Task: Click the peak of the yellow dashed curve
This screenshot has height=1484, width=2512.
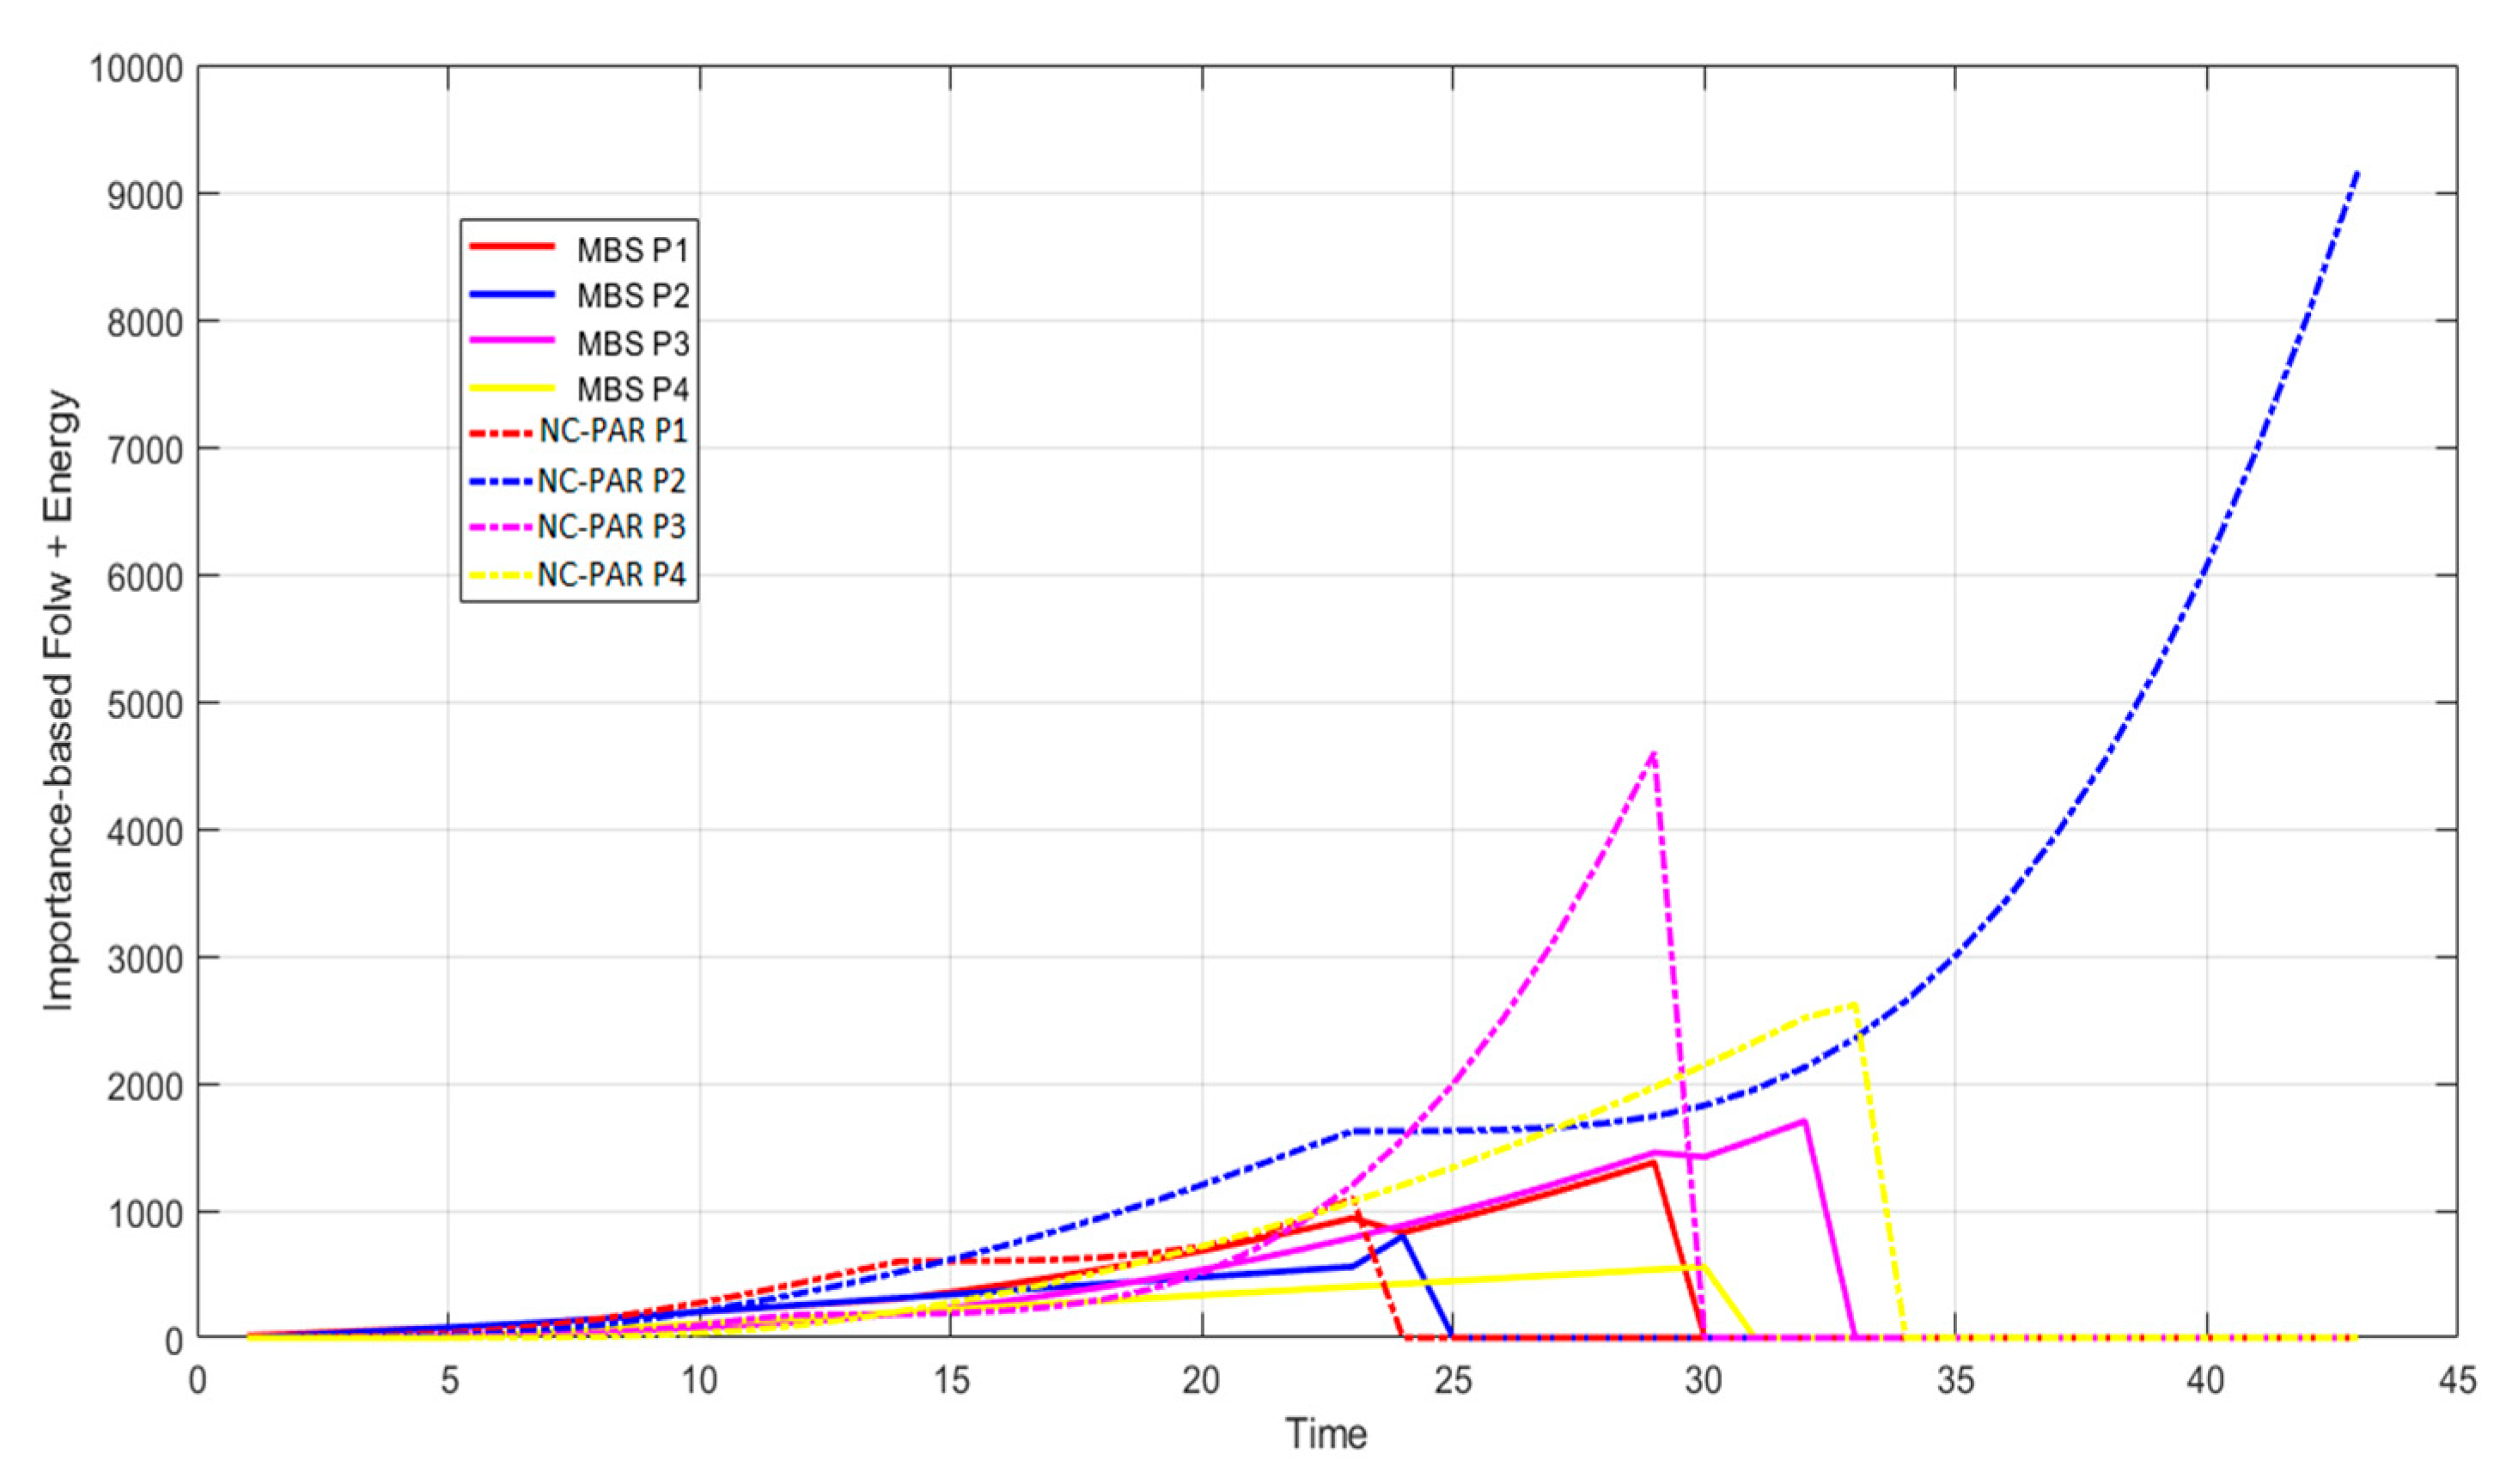Action: point(1853,1004)
